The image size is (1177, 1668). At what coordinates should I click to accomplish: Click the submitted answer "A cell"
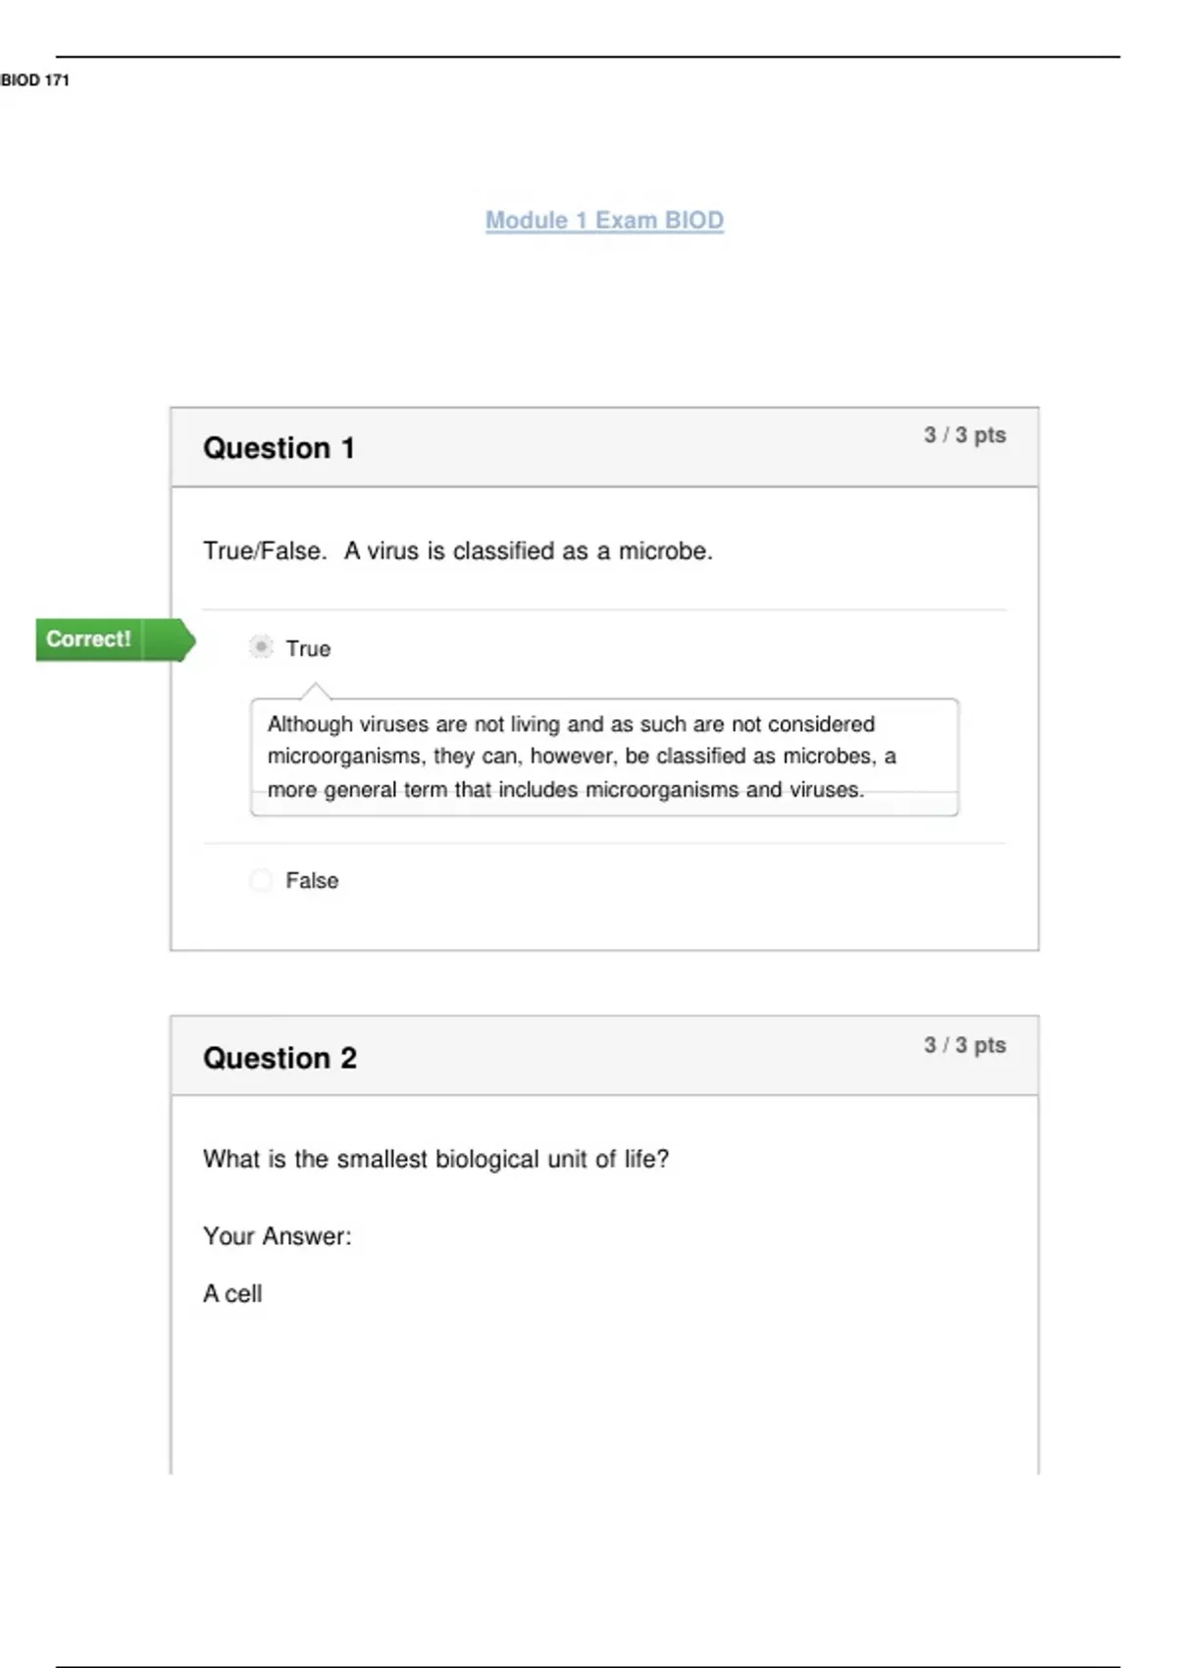click(x=232, y=1294)
